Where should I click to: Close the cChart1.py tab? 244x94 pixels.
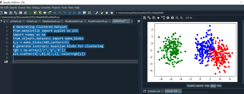click(x=39, y=21)
